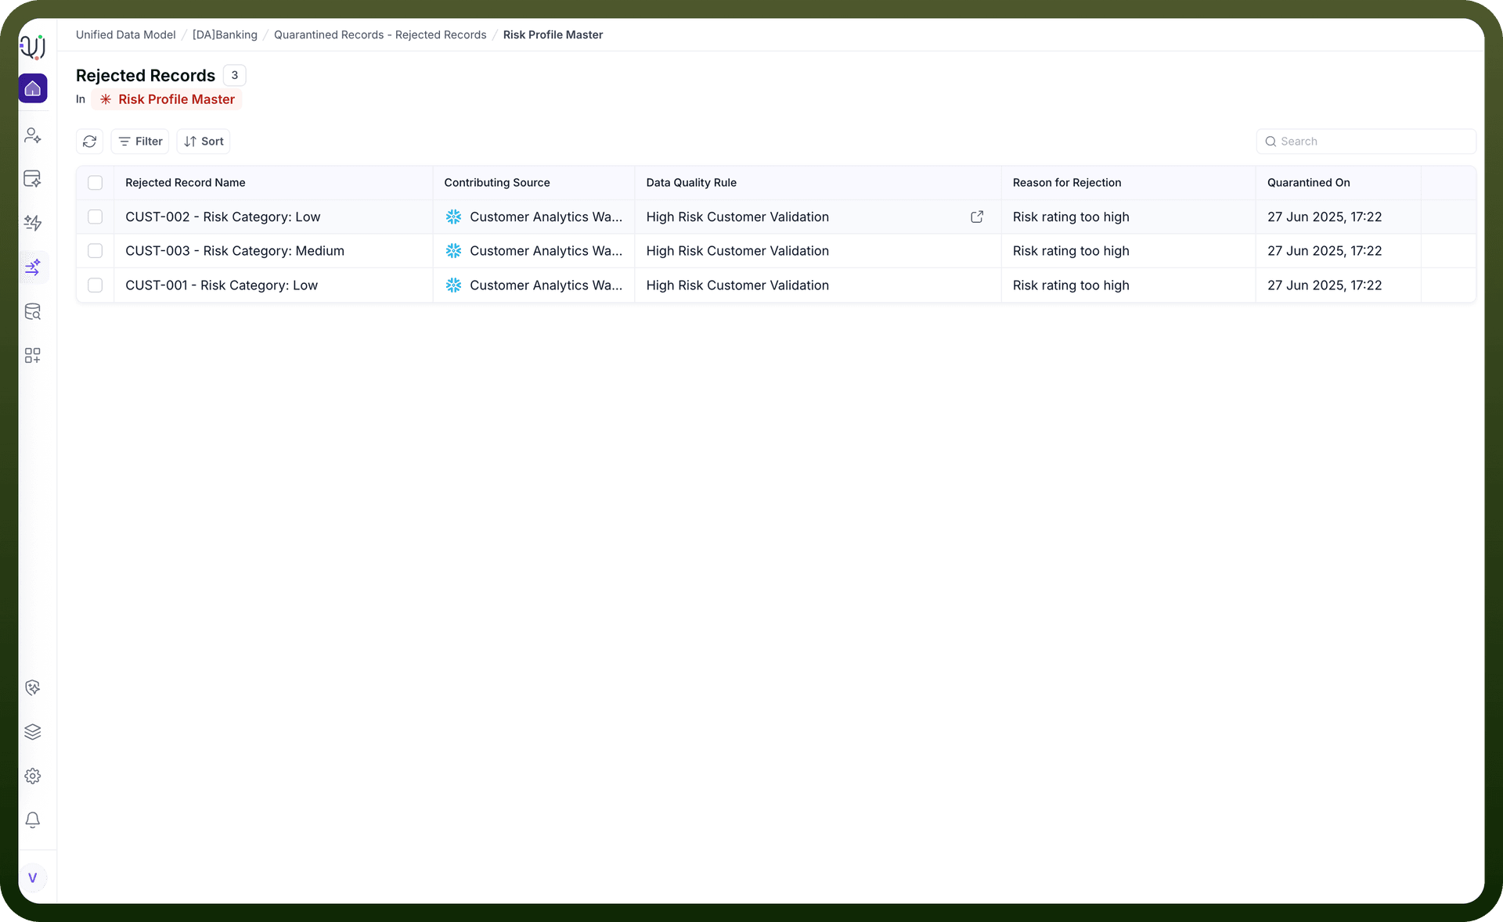The height and width of the screenshot is (922, 1503).
Task: Click Customer Analytics Wa... in CUST-002 row
Action: coord(546,217)
